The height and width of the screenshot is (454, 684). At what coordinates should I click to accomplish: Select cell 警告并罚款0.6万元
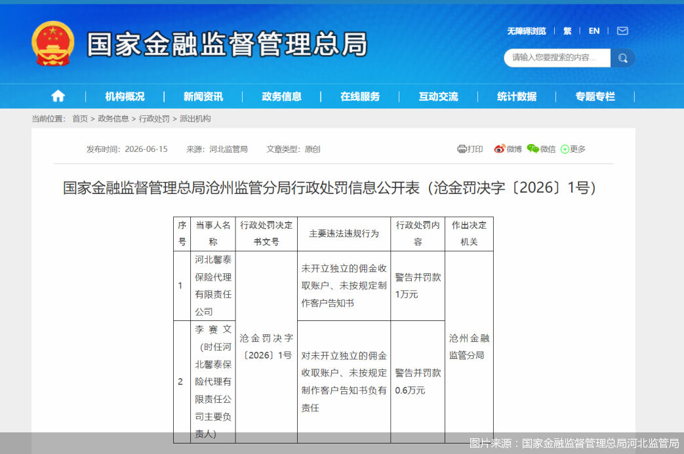click(x=418, y=382)
